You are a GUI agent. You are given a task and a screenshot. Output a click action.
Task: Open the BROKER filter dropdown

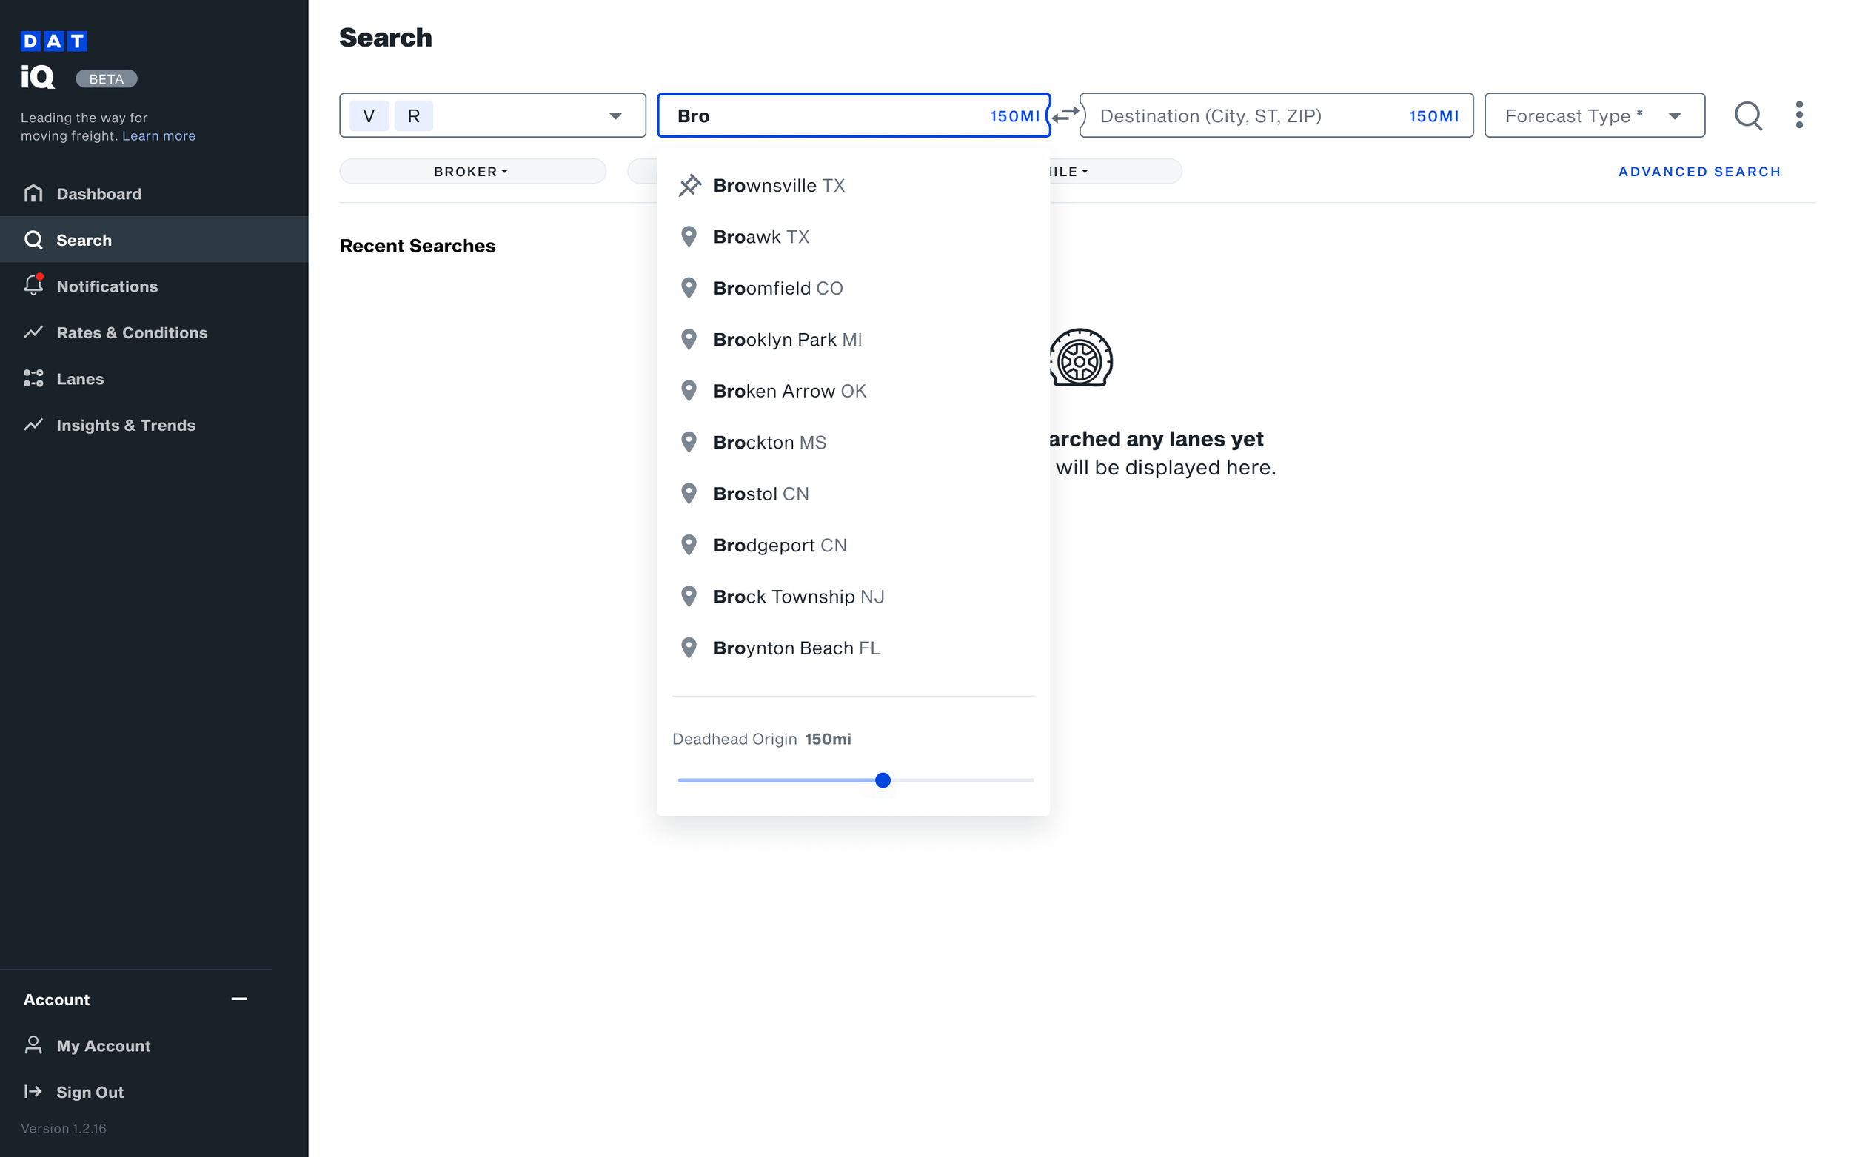472,172
